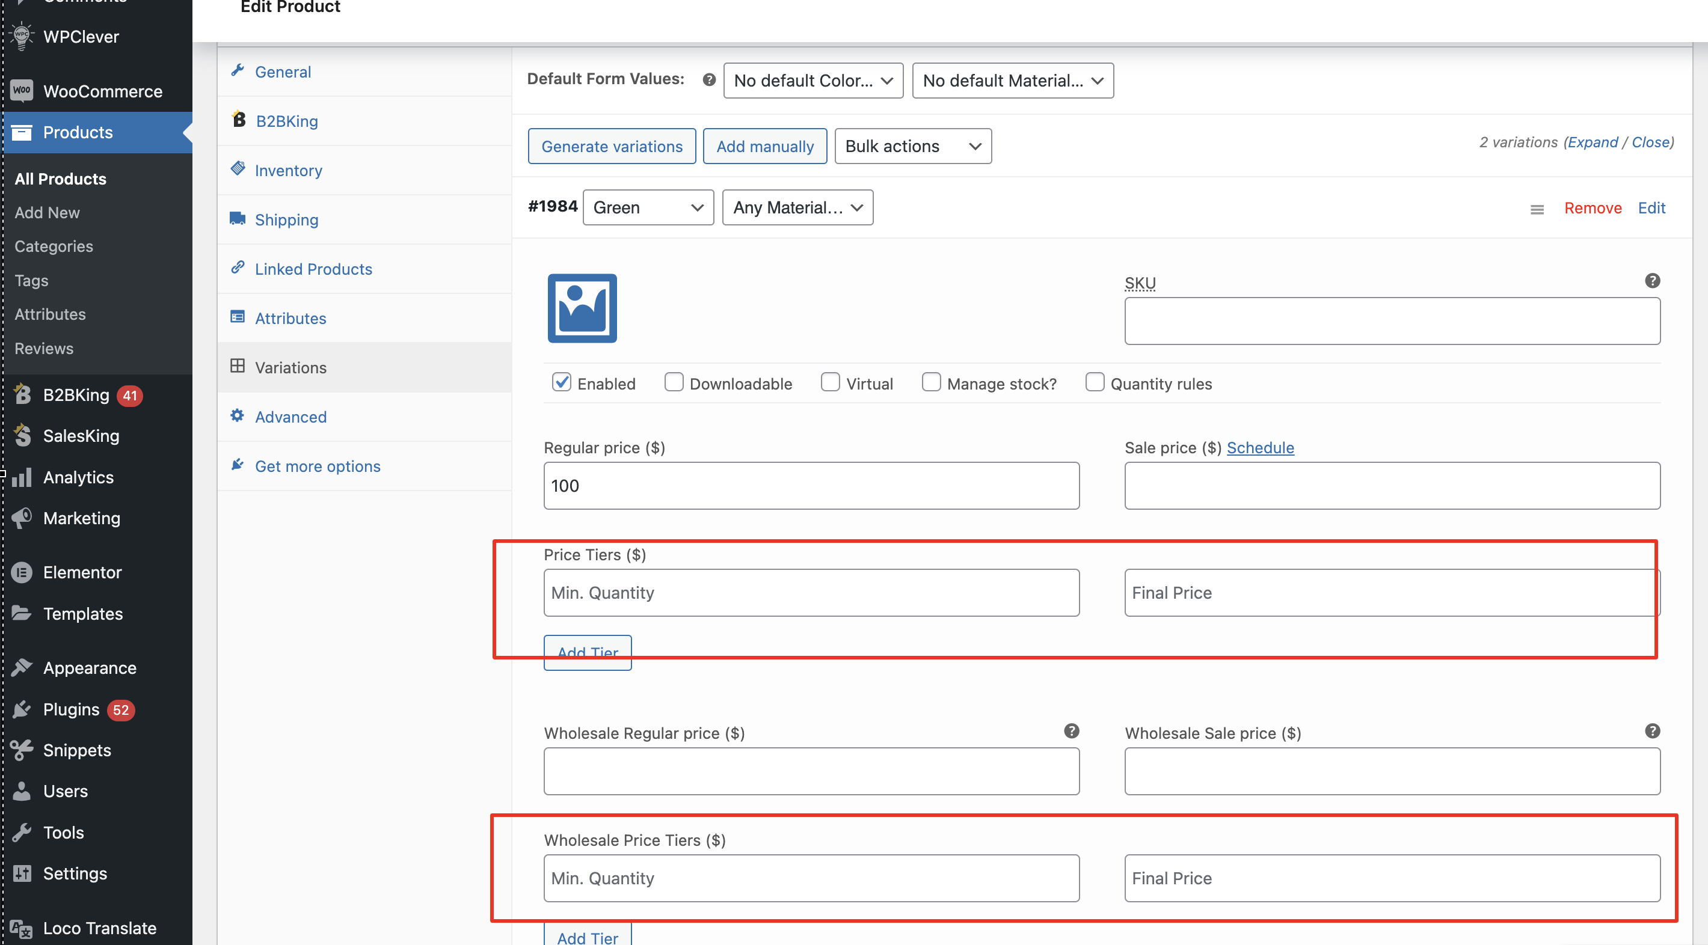Open the Green color variation dropdown
Screen dimensions: 1708x945
click(x=648, y=207)
